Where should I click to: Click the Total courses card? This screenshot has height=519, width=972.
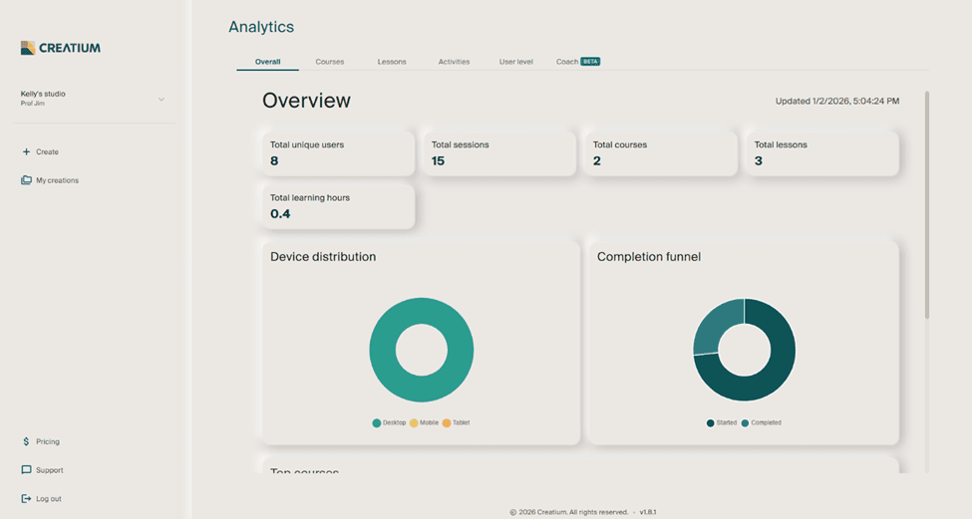point(661,153)
